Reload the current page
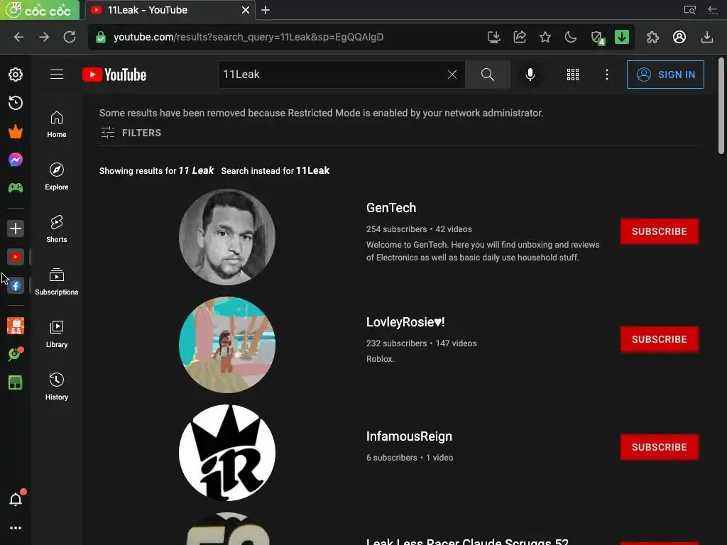727x545 pixels. (70, 37)
